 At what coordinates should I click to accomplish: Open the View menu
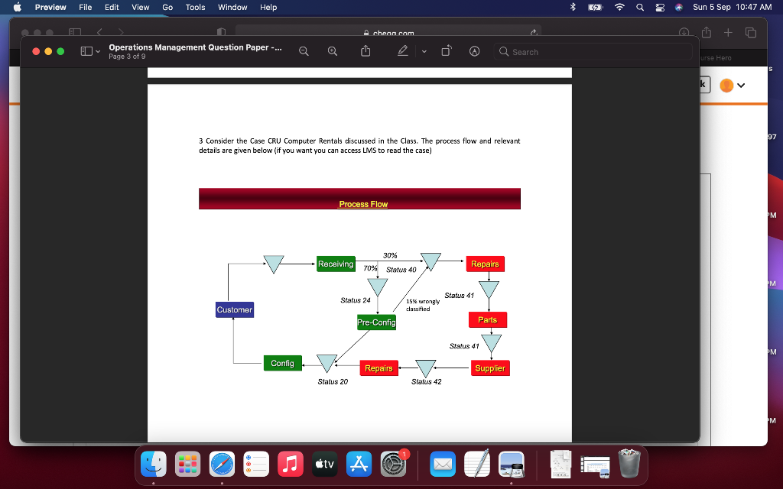tap(140, 8)
